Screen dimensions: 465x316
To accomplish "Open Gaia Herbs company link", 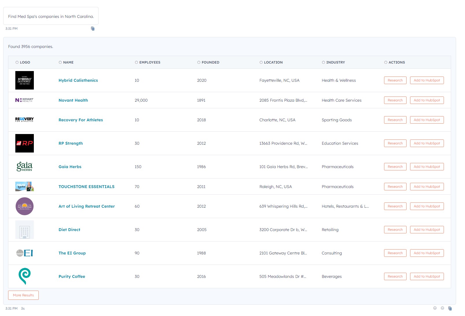I will pyautogui.click(x=70, y=167).
